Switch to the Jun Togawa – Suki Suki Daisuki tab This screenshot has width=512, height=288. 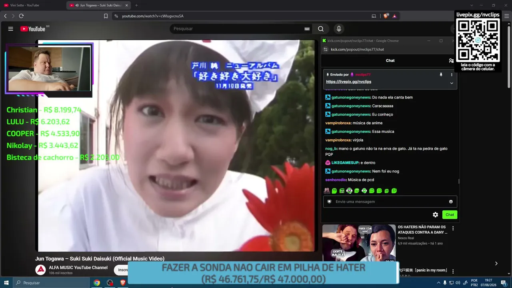(x=99, y=5)
